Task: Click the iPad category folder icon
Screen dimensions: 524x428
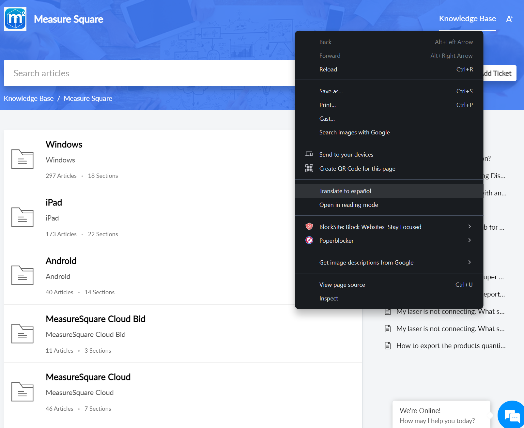Action: [x=23, y=217]
